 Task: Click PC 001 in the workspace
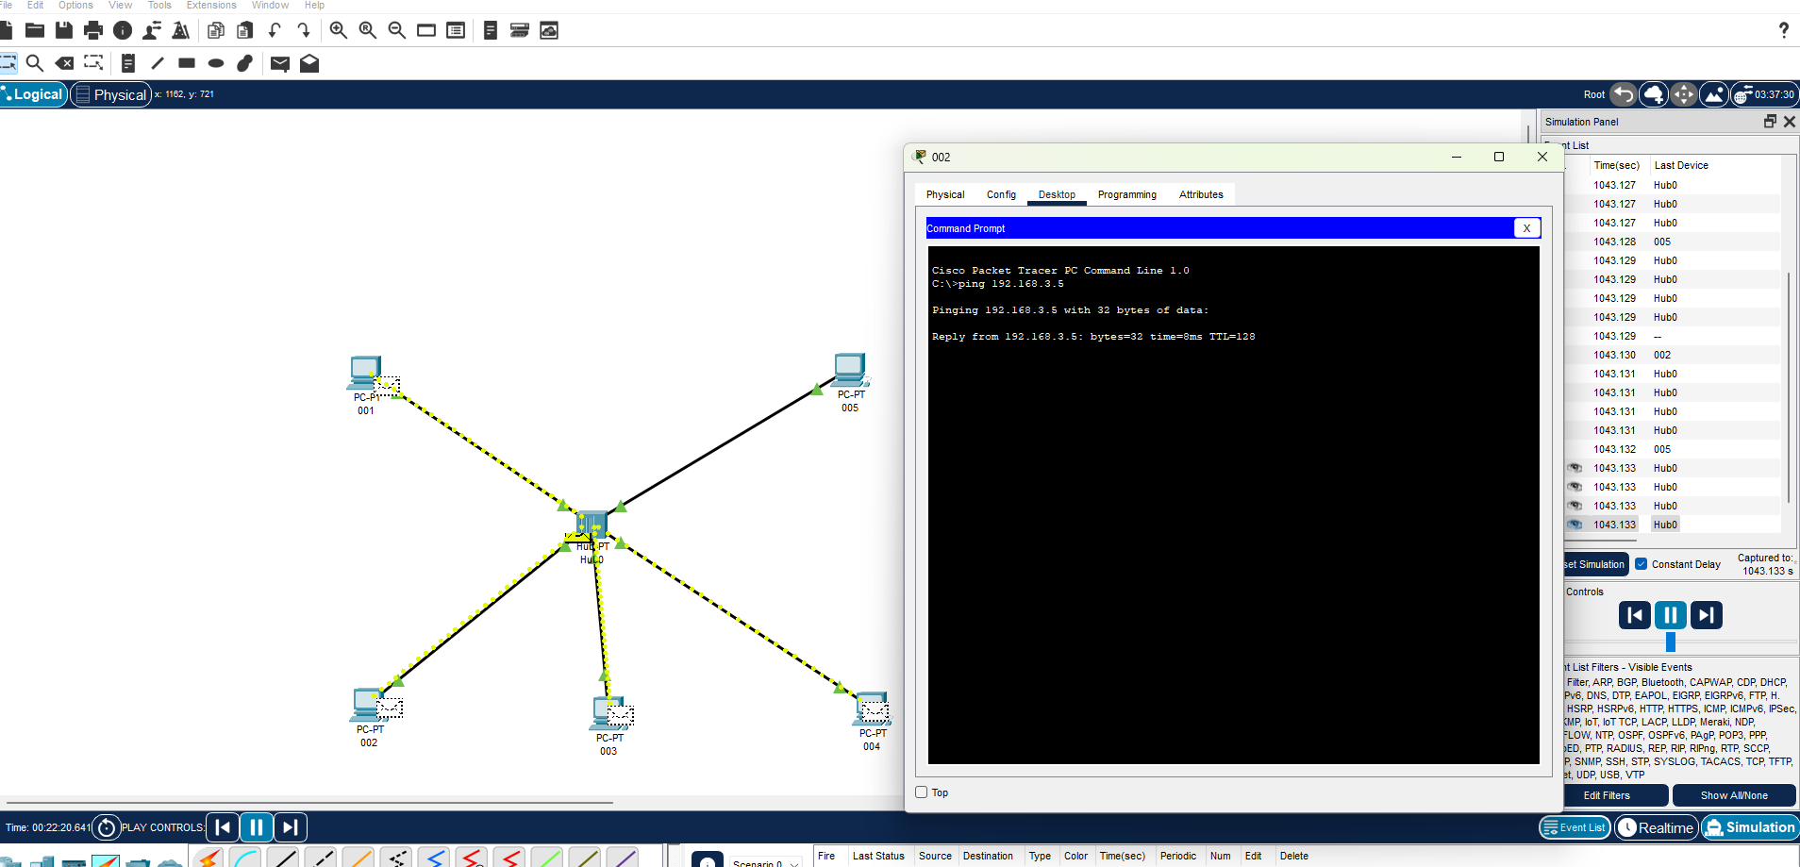click(x=365, y=374)
